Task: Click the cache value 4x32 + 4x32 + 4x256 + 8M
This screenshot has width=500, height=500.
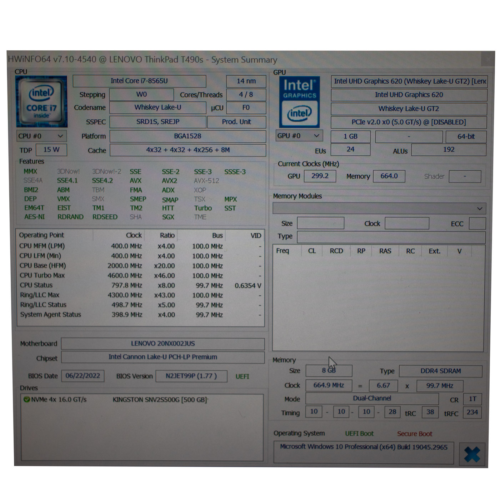Action: coord(188,150)
